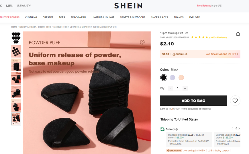Image resolution: width=249 pixels, height=154 pixels.
Task: Select the lavender color swatch
Action: pos(172,77)
